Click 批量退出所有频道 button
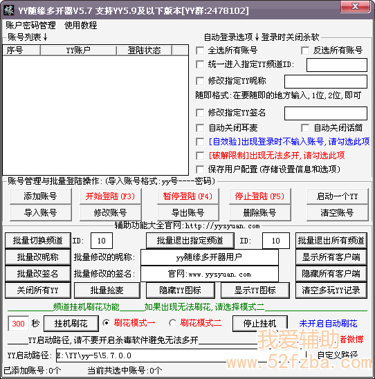Image resolution: width=375 pixels, height=379 pixels. [331, 241]
